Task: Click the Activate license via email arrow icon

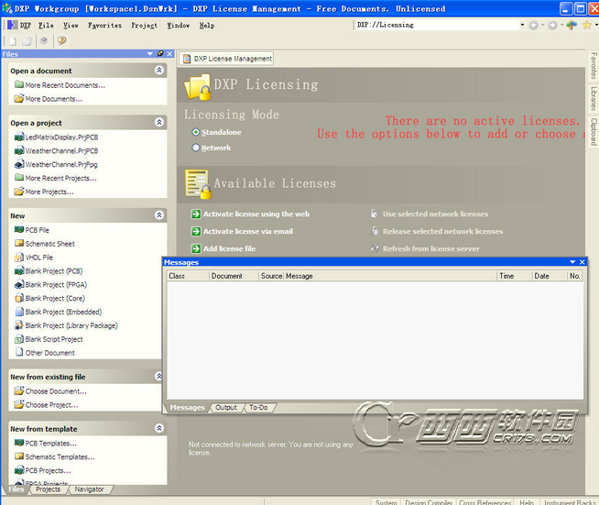Action: tap(196, 231)
